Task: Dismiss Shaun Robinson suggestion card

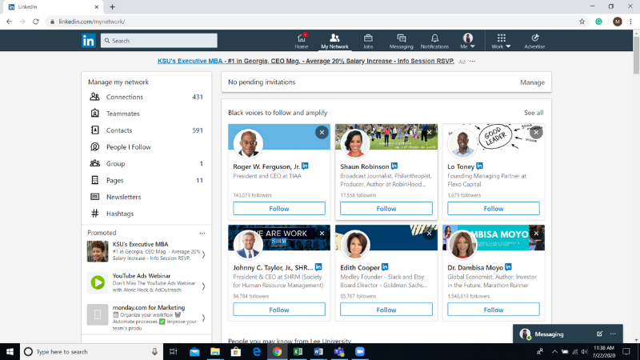Action: pyautogui.click(x=429, y=132)
